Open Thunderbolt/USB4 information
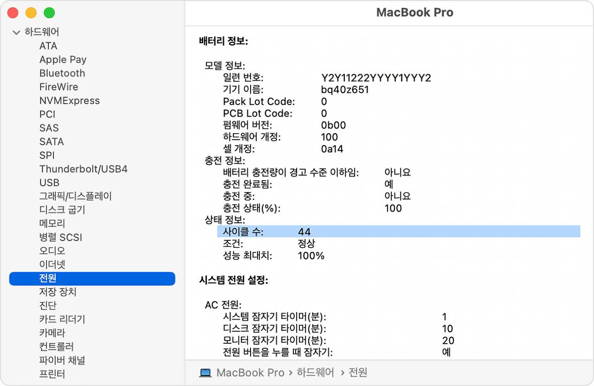594x386 pixels. [x=84, y=169]
